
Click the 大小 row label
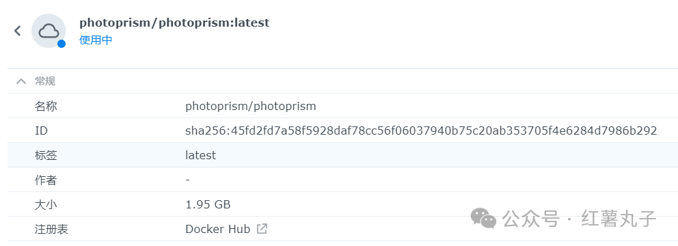click(46, 204)
